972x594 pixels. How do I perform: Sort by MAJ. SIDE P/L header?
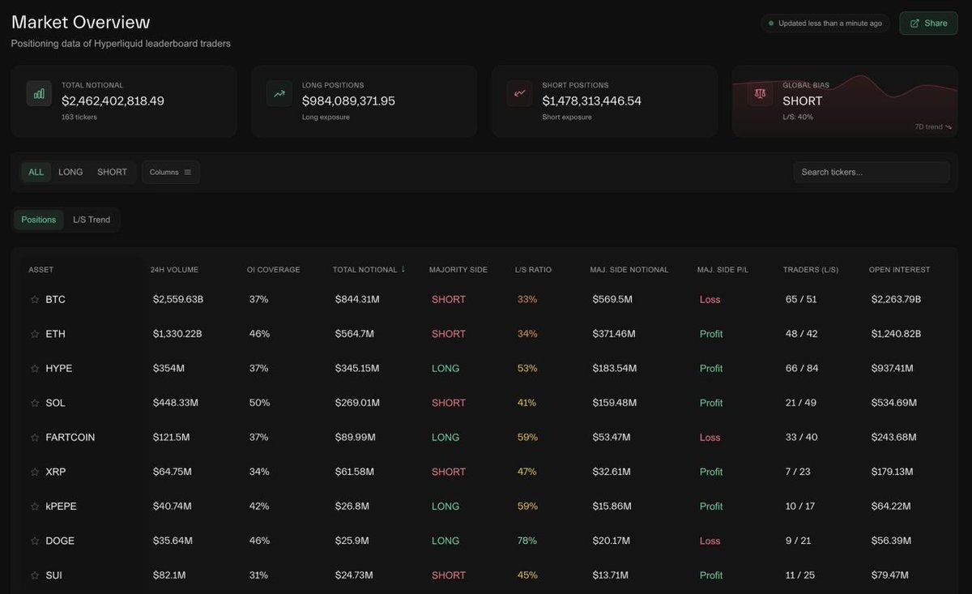coord(723,270)
